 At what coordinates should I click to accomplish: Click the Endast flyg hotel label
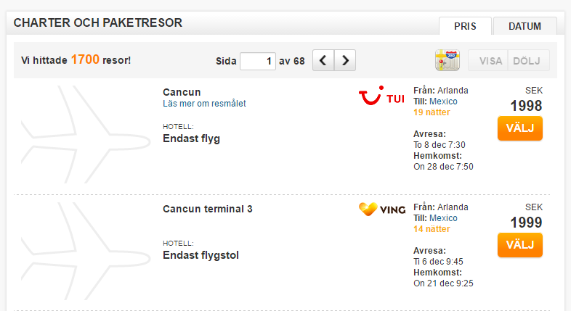[191, 138]
